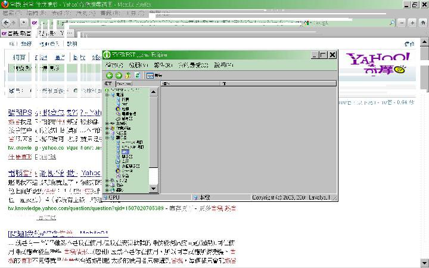
Task: Click the 主機板 motherboard node icon
Action: (x=112, y=124)
